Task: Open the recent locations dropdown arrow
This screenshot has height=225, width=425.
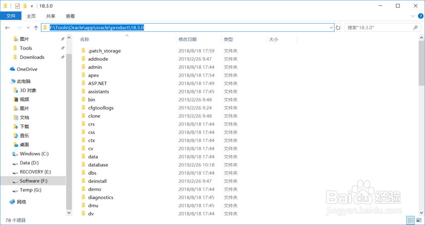Action: pos(28,28)
